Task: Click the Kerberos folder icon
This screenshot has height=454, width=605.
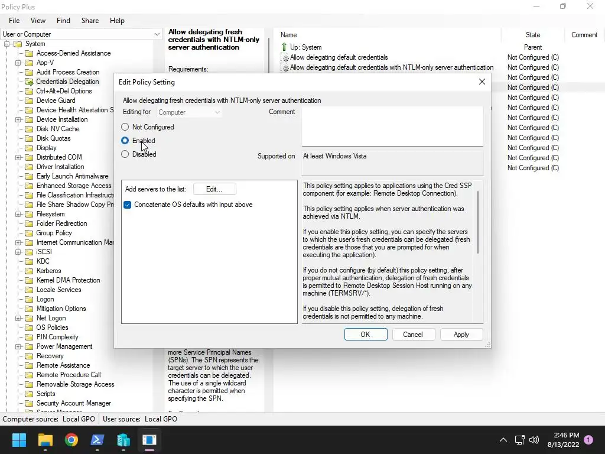Action: [x=29, y=271]
